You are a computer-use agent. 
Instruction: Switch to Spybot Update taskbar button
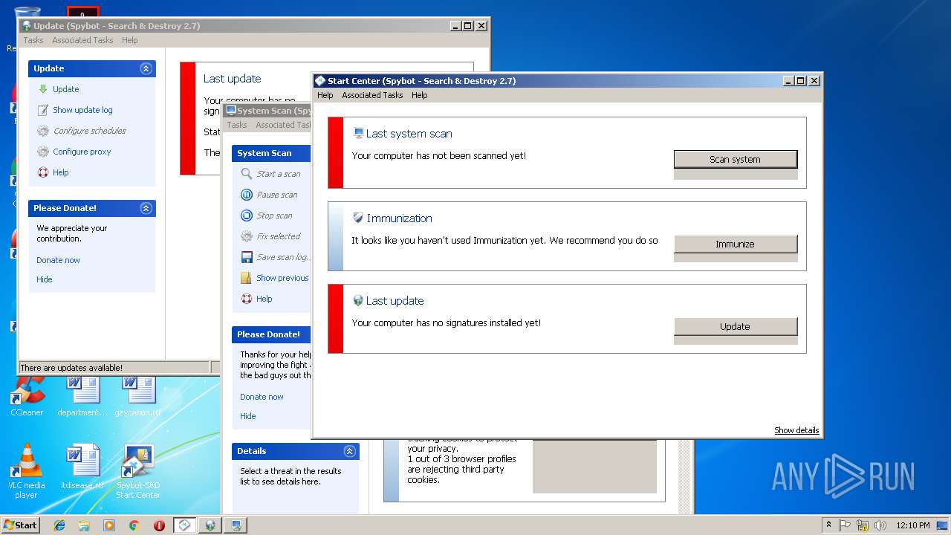point(210,525)
